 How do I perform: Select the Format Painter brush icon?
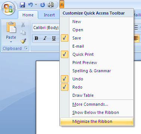23,41
